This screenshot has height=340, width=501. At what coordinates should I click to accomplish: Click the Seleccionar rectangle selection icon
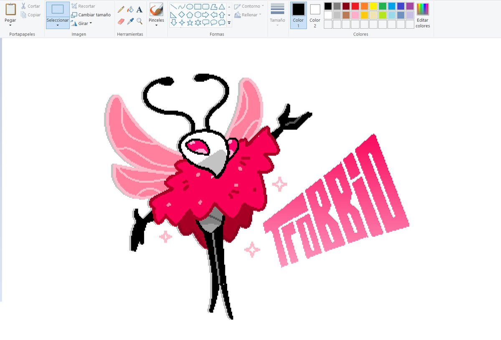[x=58, y=10]
